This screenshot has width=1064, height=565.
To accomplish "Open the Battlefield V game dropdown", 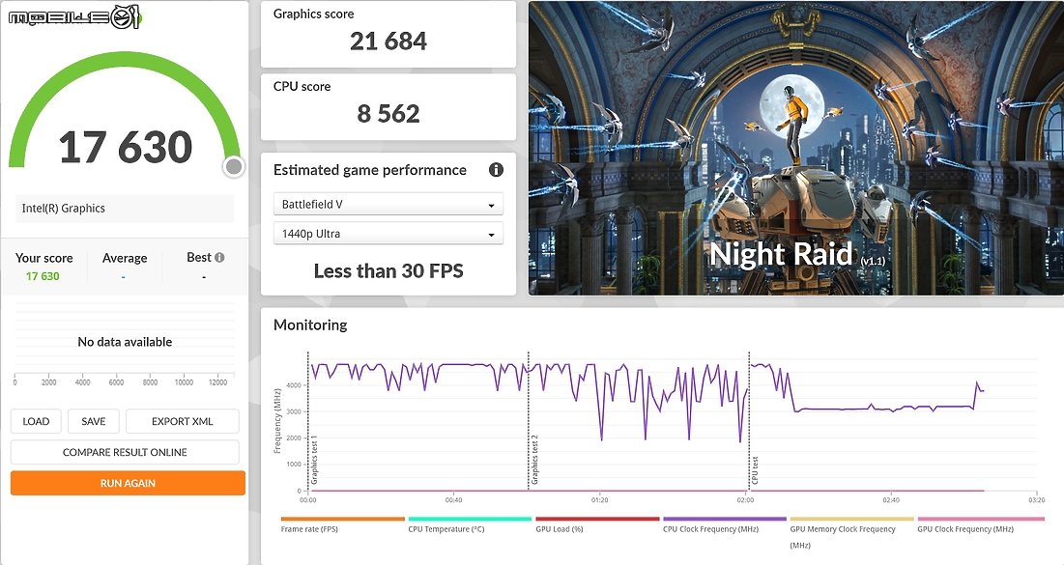I will pos(388,204).
